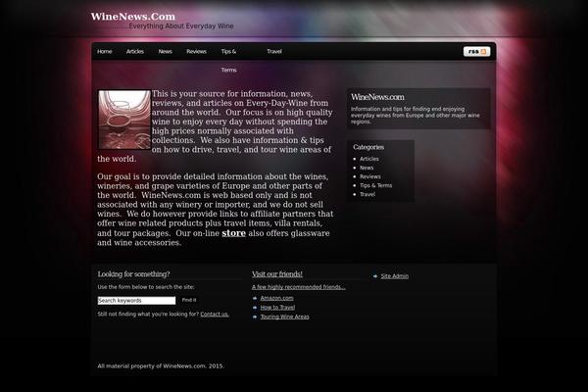588x392 pixels.
Task: Open Reviews from the top navigation
Action: (x=197, y=51)
